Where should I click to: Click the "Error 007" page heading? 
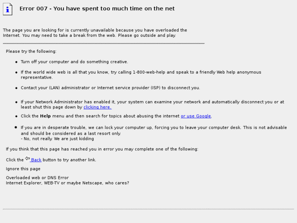(97, 9)
